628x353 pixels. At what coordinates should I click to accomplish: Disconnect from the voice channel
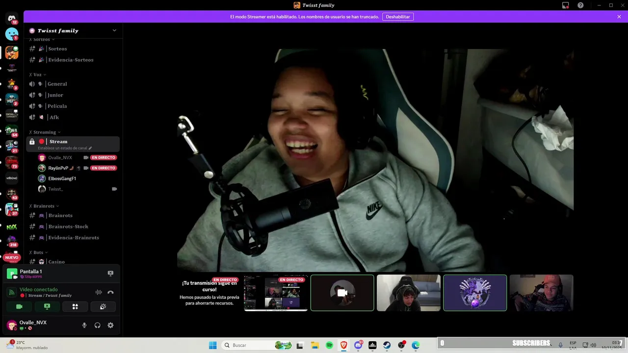click(x=110, y=292)
